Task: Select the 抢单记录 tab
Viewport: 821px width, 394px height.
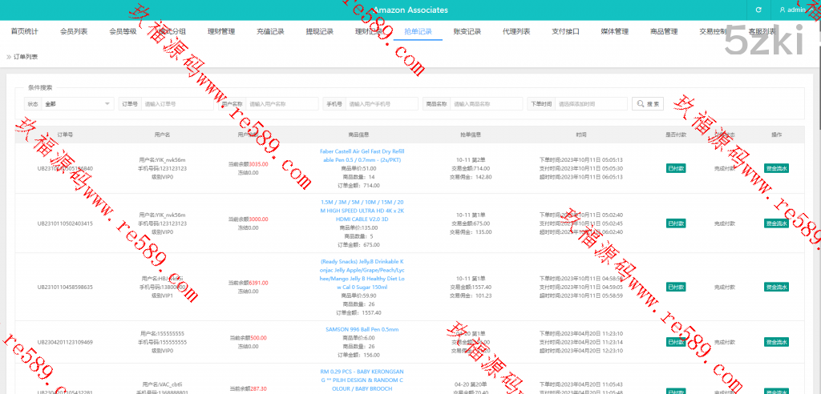Action: pos(418,31)
